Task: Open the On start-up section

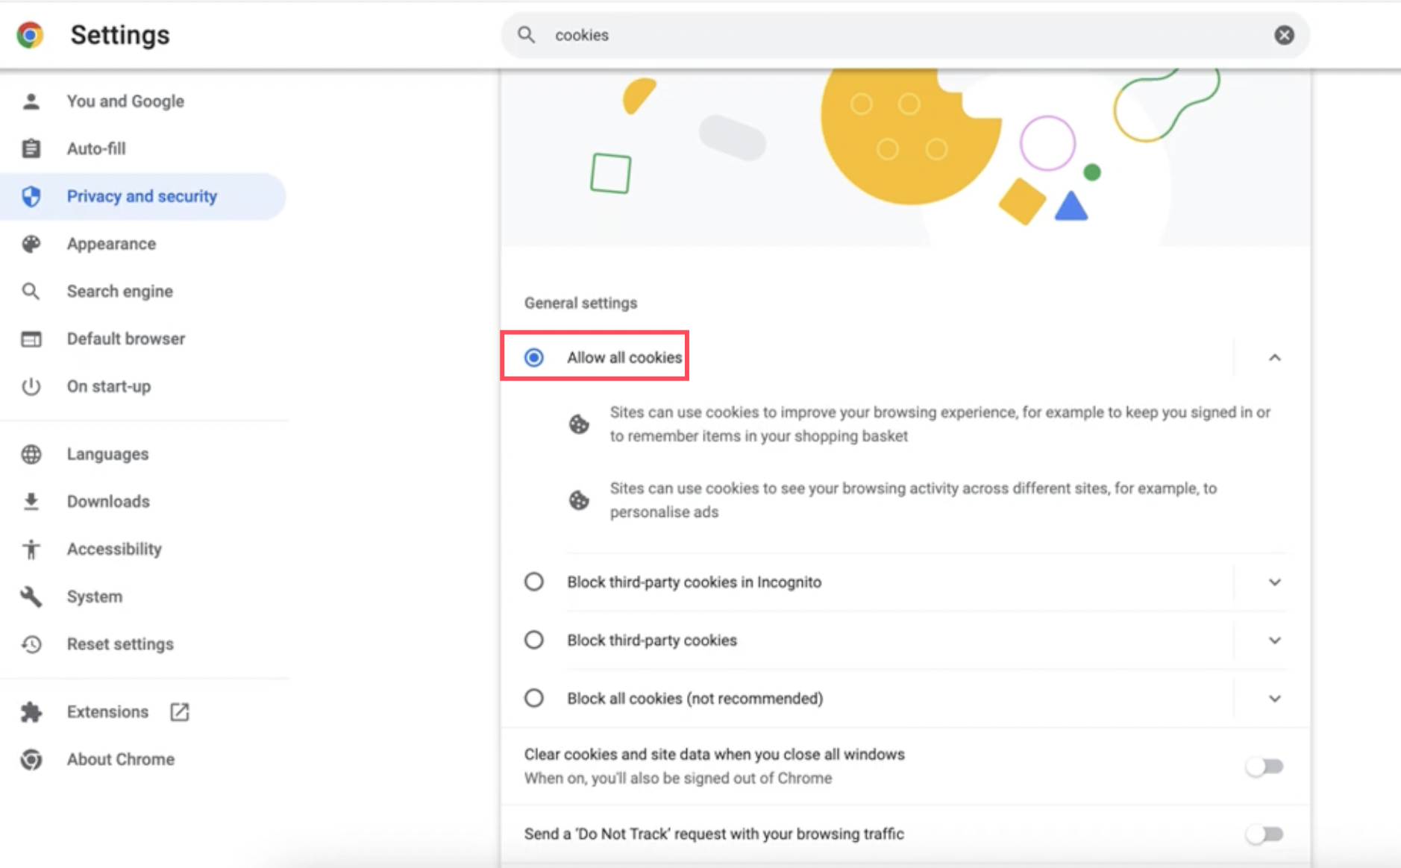Action: tap(109, 386)
